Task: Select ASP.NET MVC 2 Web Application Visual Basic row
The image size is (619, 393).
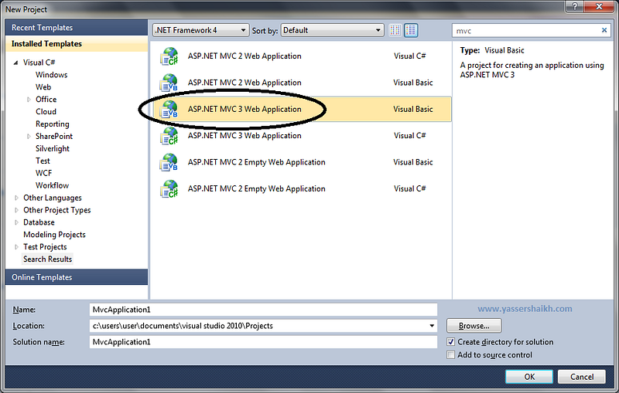Action: point(301,83)
